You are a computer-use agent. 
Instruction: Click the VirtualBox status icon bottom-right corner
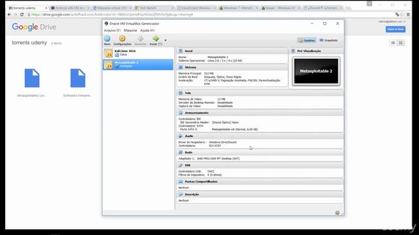pyautogui.click(x=338, y=213)
